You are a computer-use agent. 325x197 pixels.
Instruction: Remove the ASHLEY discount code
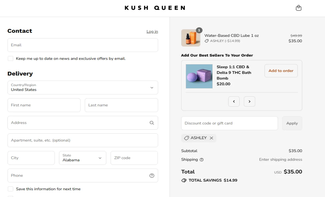coord(212,138)
